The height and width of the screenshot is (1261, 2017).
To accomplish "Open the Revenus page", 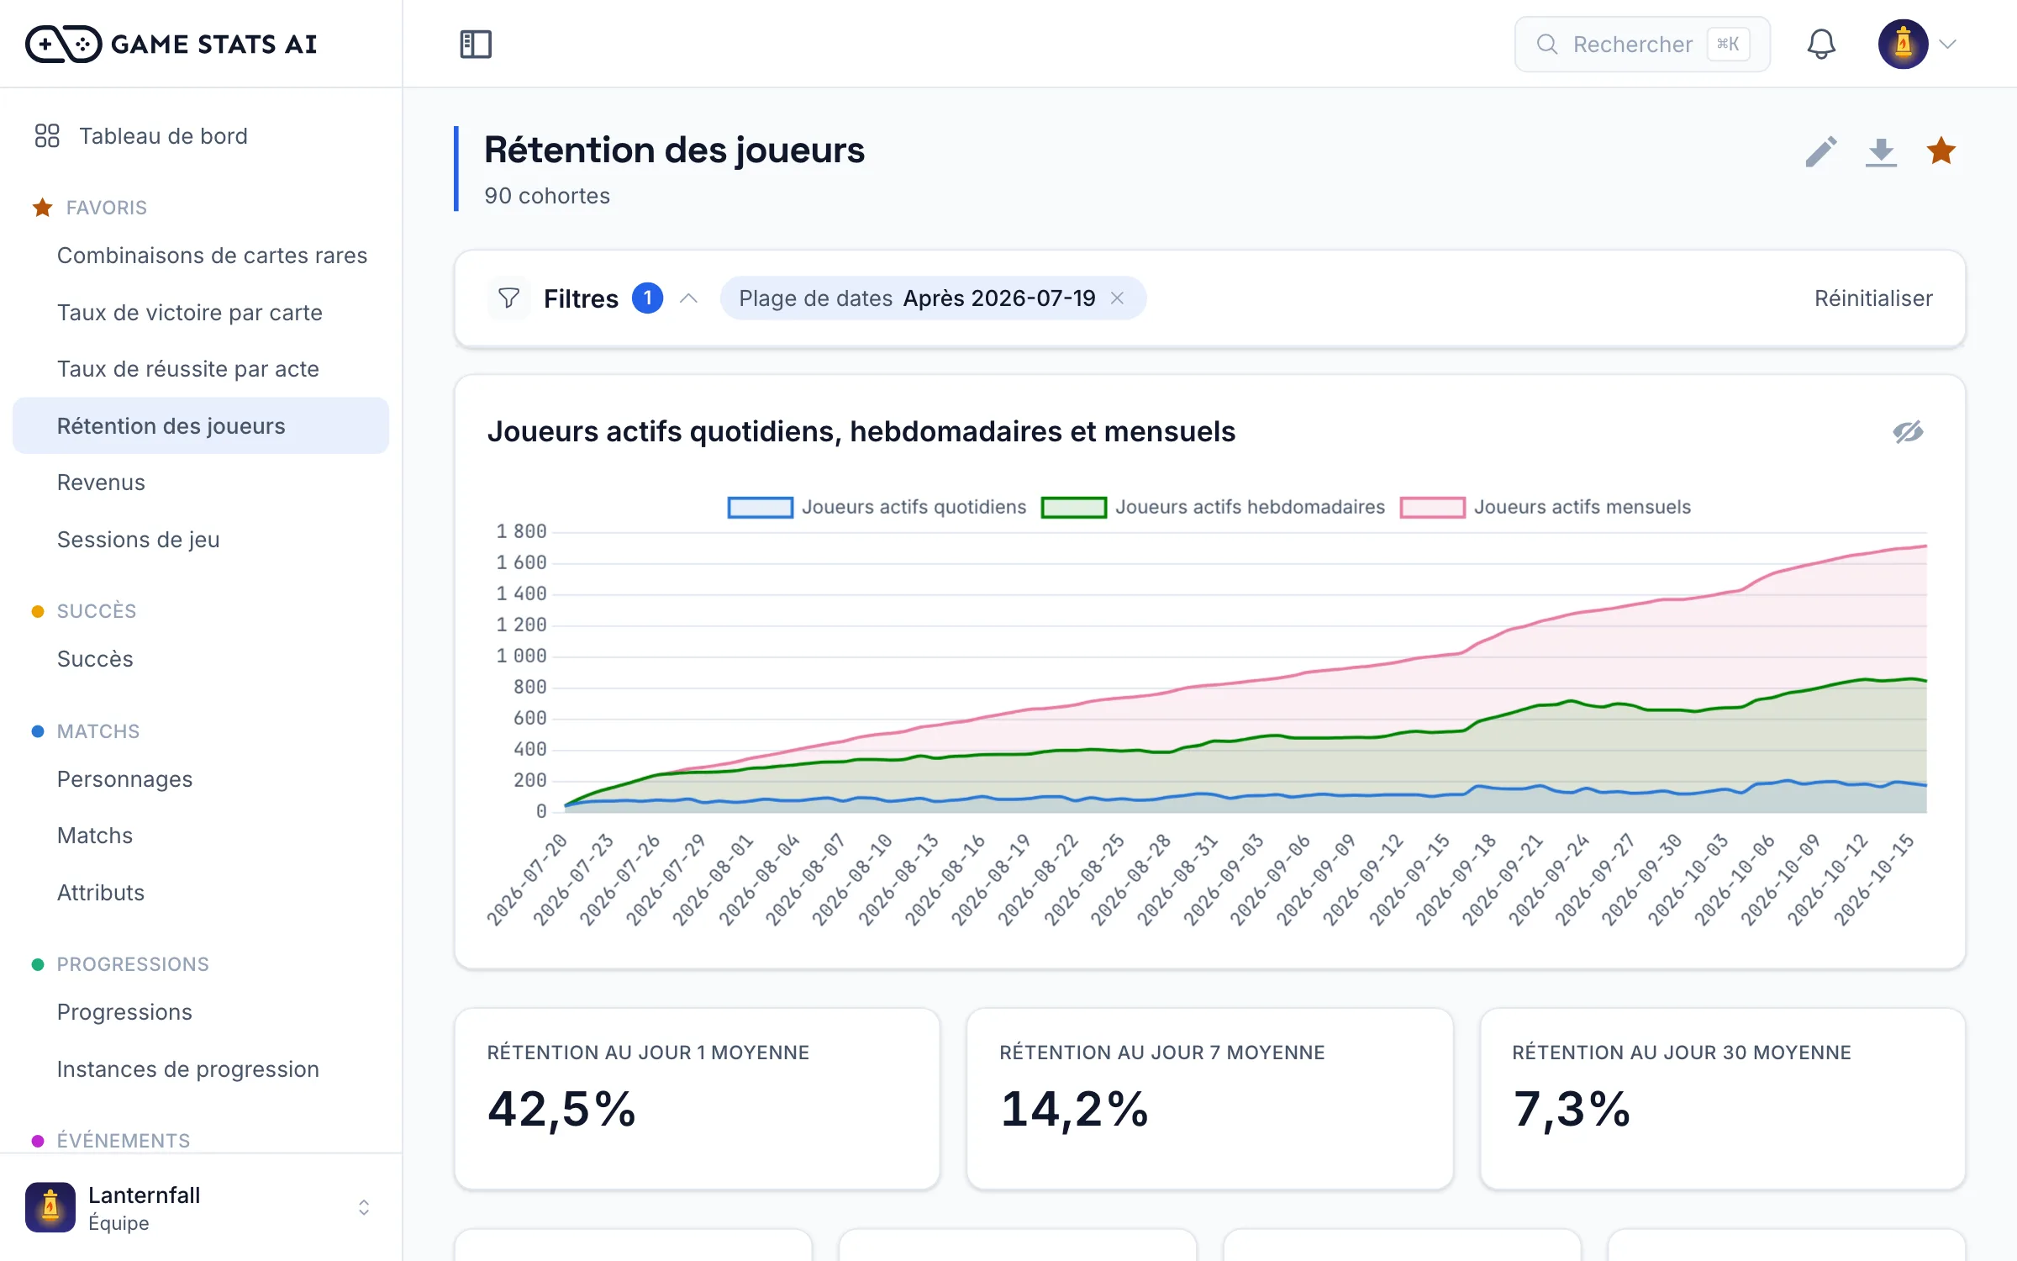I will pyautogui.click(x=201, y=483).
